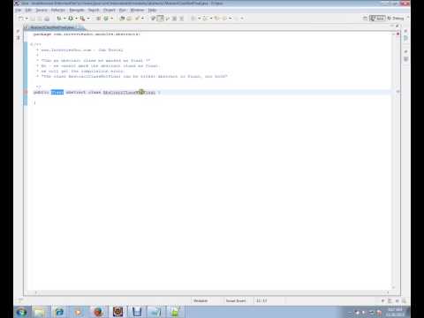The width and height of the screenshot is (424, 318).
Task: Open the File menu
Action: coord(19,10)
